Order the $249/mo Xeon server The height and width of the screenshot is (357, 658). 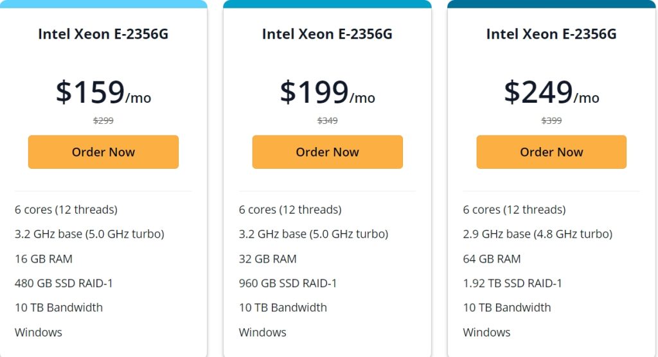[x=551, y=152]
